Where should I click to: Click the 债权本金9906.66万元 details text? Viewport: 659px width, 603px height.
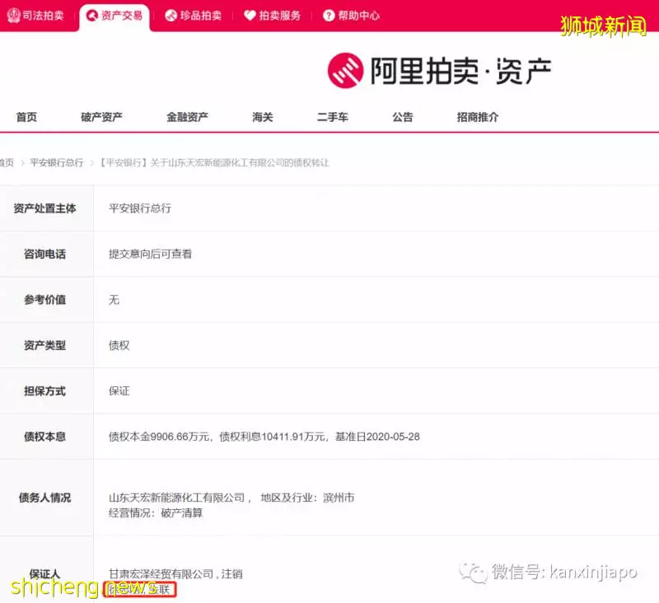coord(264,437)
